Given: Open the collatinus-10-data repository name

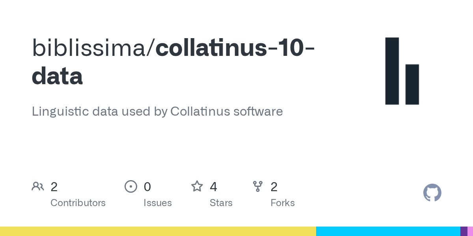Looking at the screenshot, I should 173,62.
